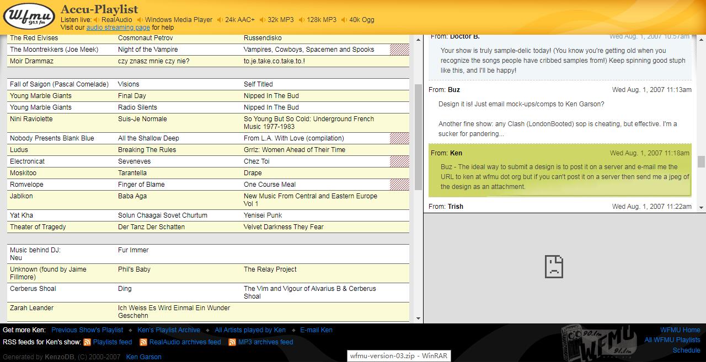The image size is (706, 362).
Task: Open All WFMU Playlists
Action: point(672,340)
